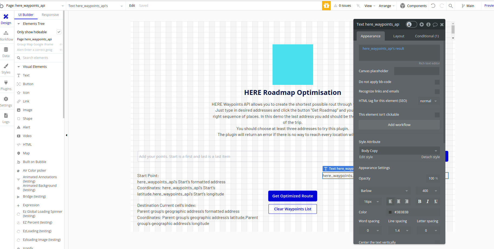Open the Arrange menu
The width and height of the screenshot is (494, 249).
[387, 6]
